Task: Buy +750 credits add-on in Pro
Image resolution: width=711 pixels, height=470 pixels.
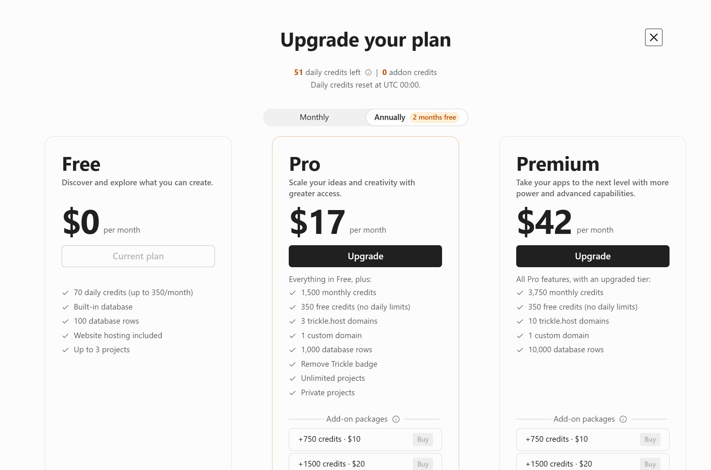Action: 423,439
